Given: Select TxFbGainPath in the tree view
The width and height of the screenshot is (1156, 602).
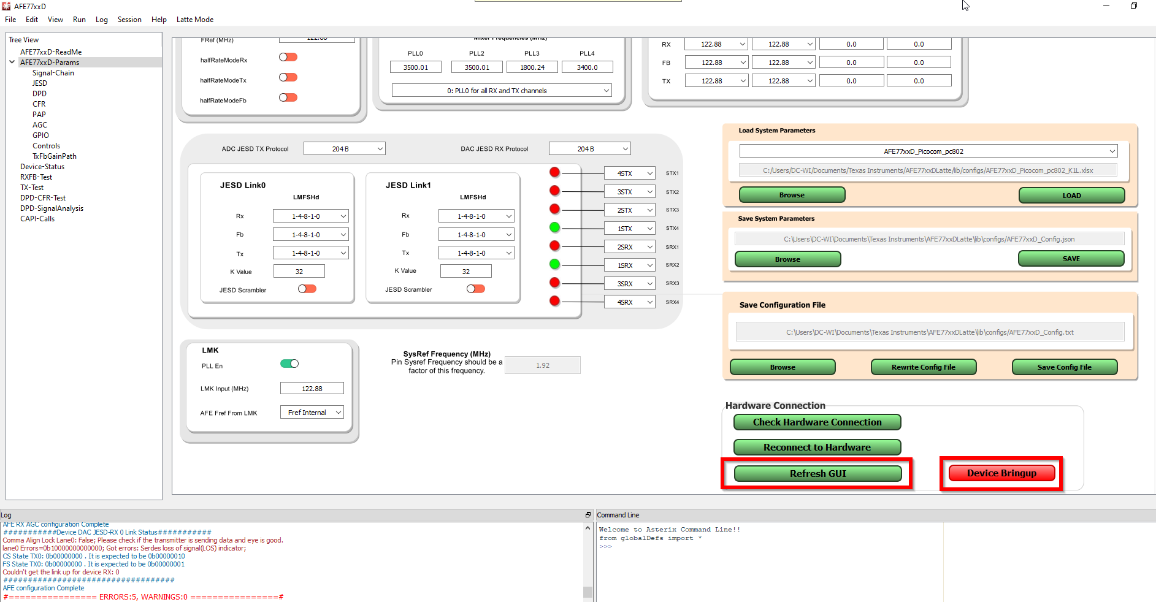Looking at the screenshot, I should (x=55, y=156).
